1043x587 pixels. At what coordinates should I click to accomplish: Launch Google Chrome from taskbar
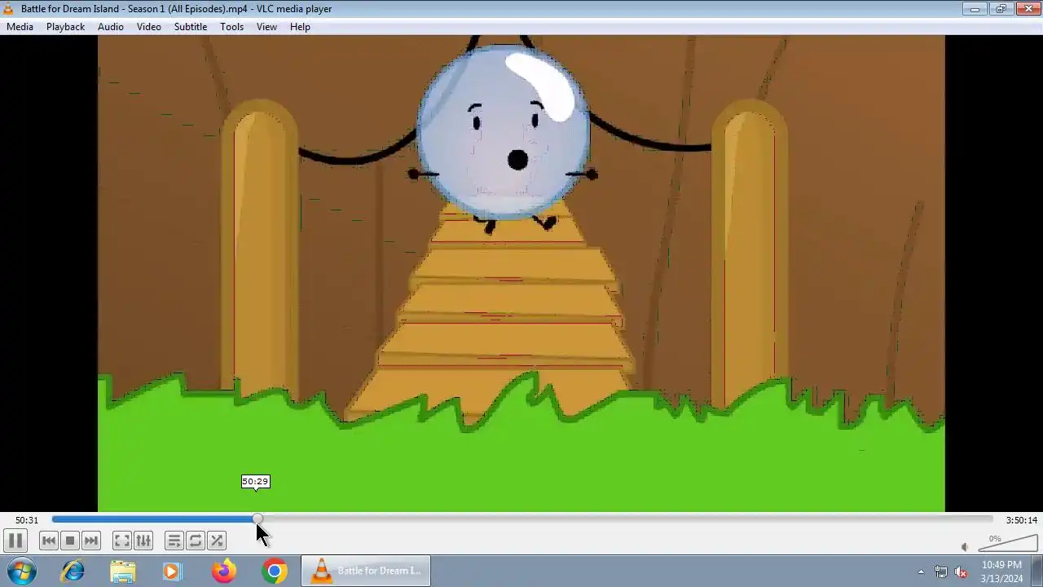275,571
